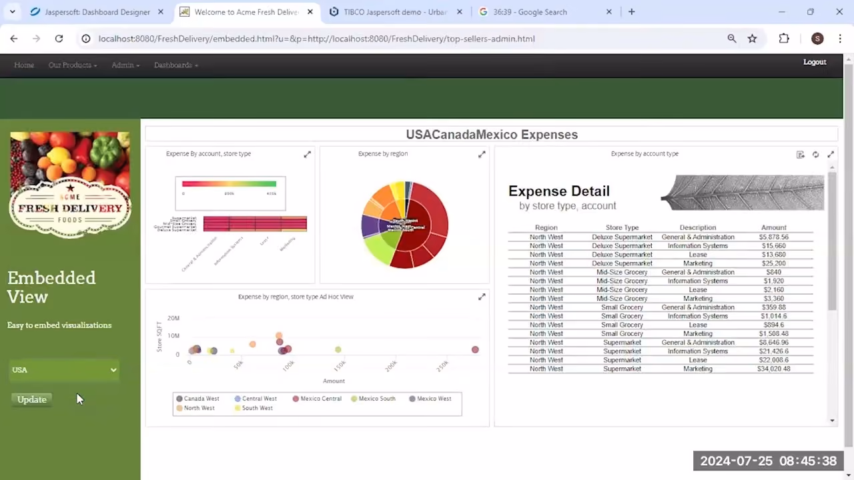Maximize the Expense by region, store type Ad Hoc View

482,297
